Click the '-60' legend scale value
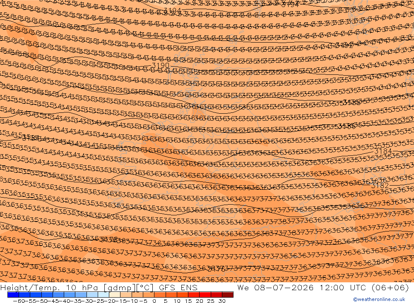Viewport: 414px width, 303px height. (x=19, y=301)
